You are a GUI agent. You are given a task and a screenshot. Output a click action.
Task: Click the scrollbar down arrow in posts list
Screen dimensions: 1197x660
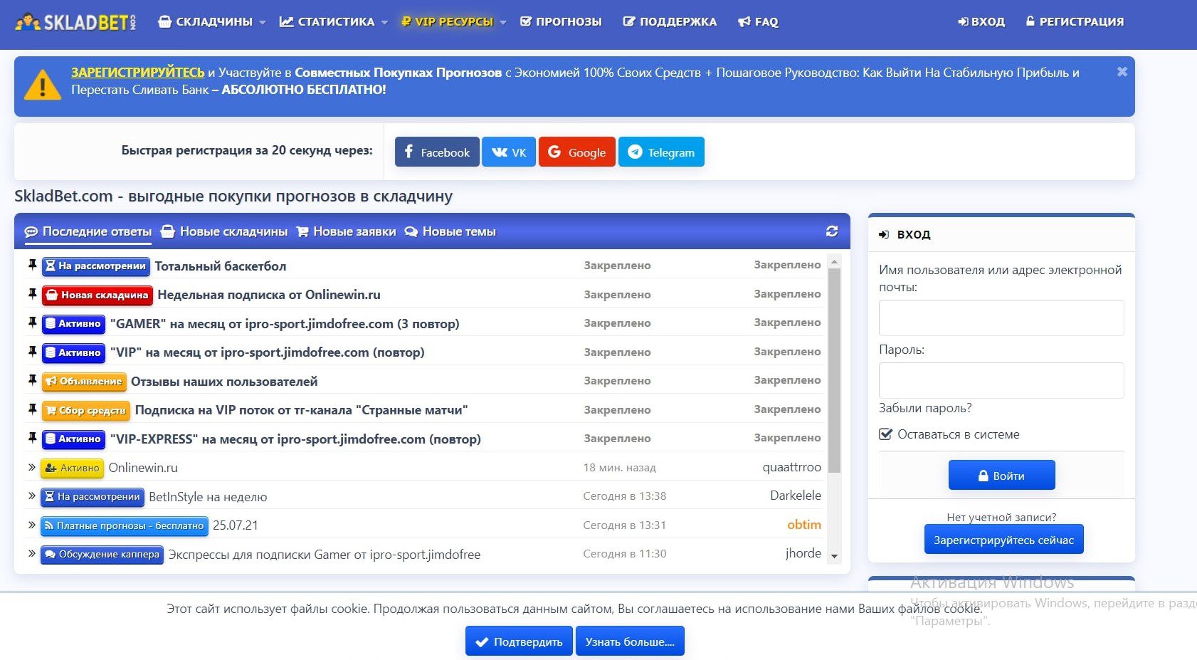pos(835,557)
